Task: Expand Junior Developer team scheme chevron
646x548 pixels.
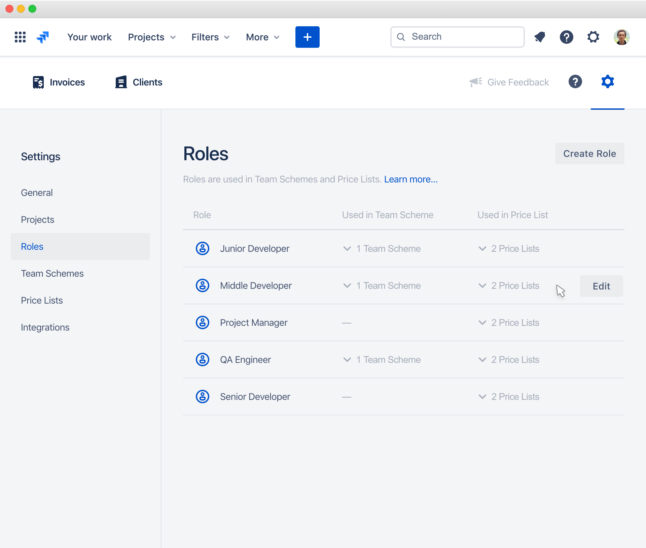Action: 347,249
